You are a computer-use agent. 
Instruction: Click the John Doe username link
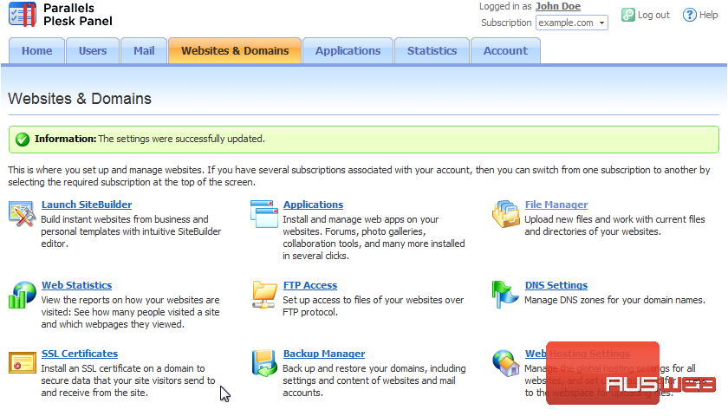coord(558,6)
